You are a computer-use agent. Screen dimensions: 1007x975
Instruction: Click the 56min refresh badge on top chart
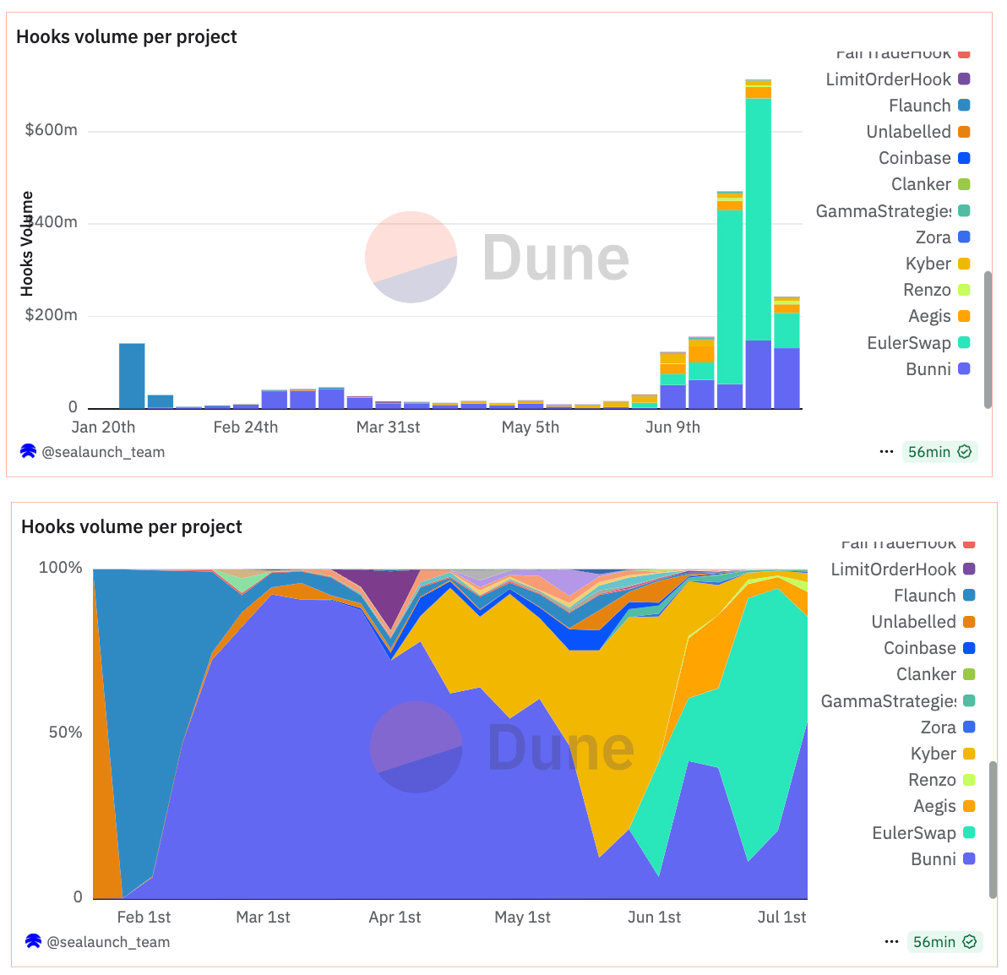(939, 451)
